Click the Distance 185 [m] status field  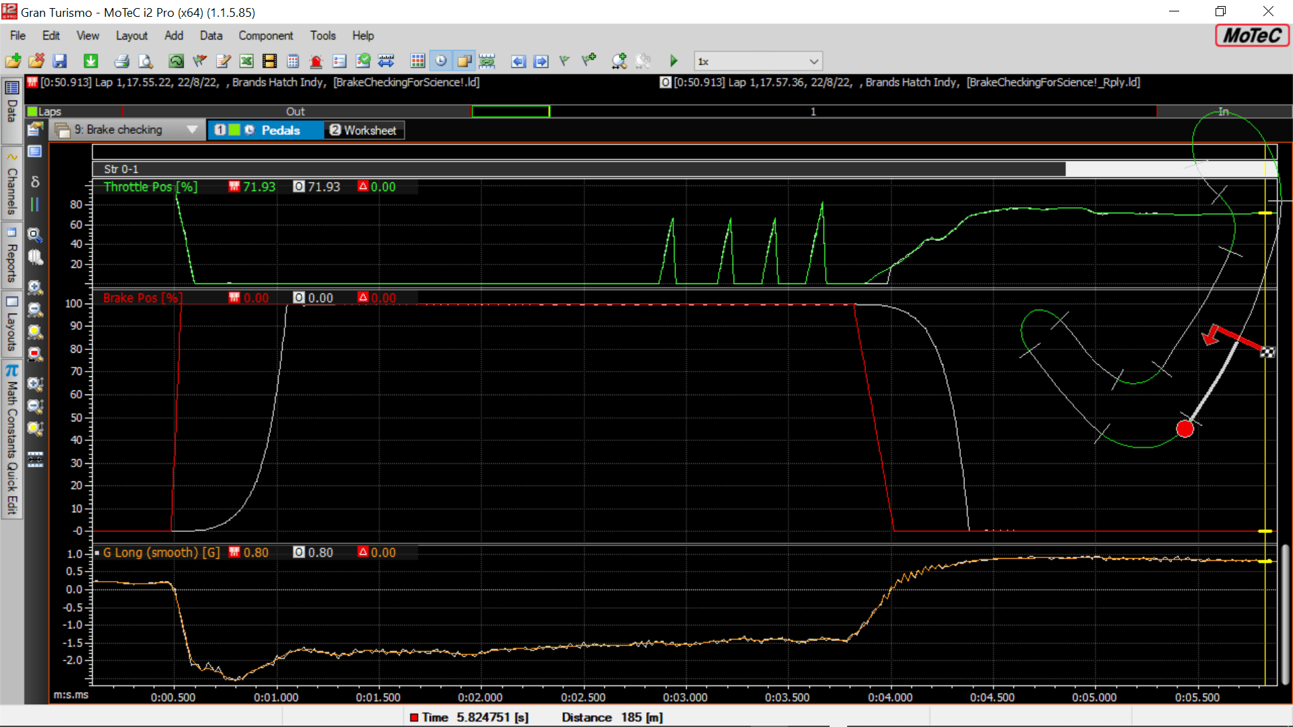click(x=612, y=718)
